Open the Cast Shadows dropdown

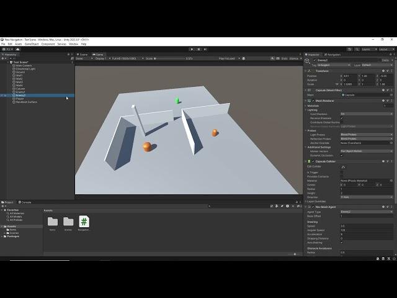coord(366,114)
